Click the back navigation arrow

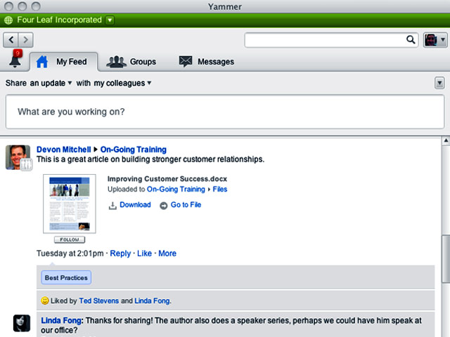tap(12, 40)
